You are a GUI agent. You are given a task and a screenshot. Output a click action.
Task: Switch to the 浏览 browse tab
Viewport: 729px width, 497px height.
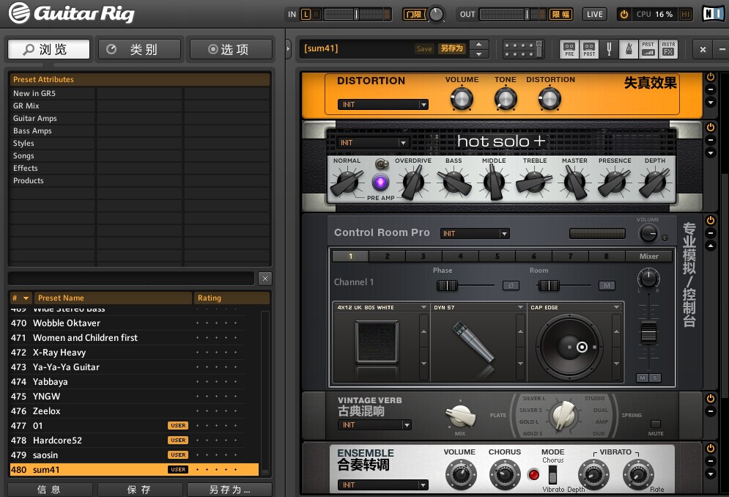coord(49,49)
